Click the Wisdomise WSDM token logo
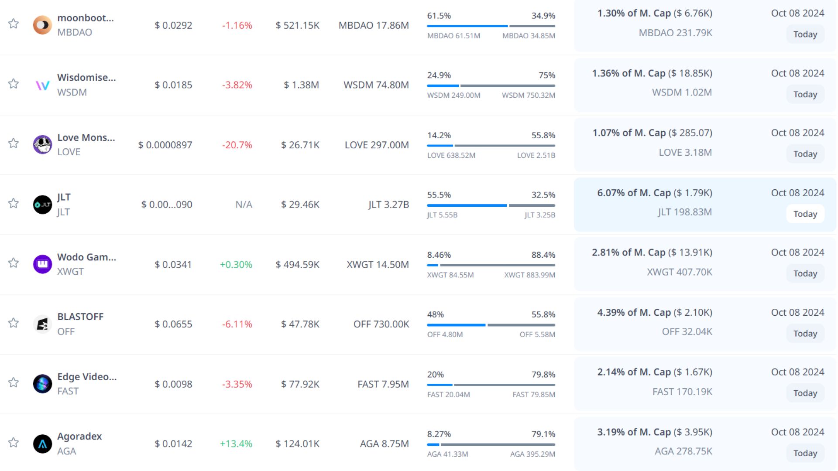 click(x=42, y=85)
